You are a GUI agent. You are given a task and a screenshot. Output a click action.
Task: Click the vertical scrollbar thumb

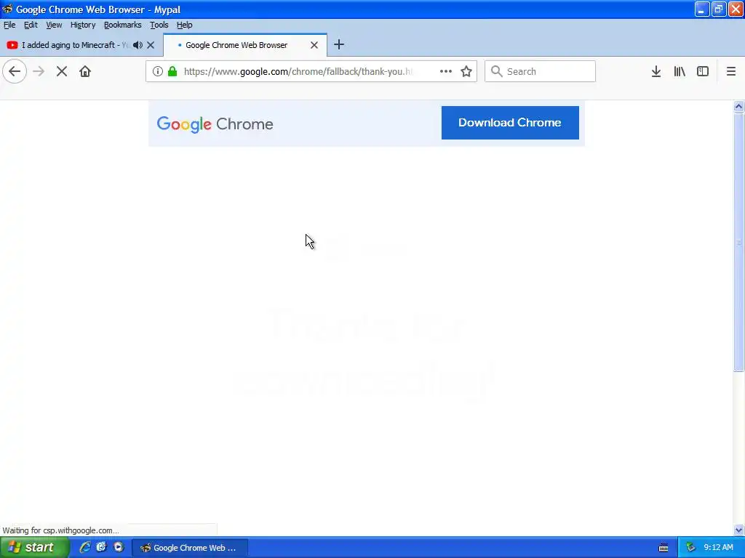(738, 242)
